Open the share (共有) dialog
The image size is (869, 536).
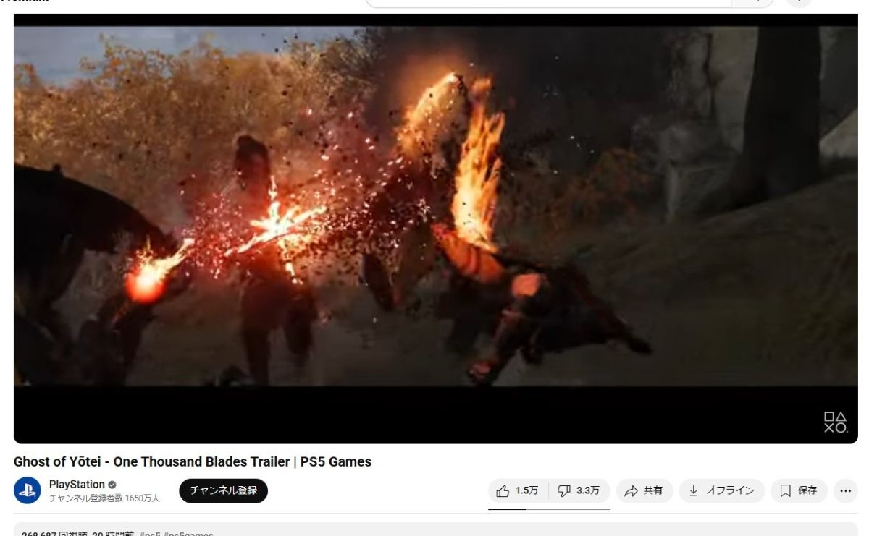click(644, 490)
